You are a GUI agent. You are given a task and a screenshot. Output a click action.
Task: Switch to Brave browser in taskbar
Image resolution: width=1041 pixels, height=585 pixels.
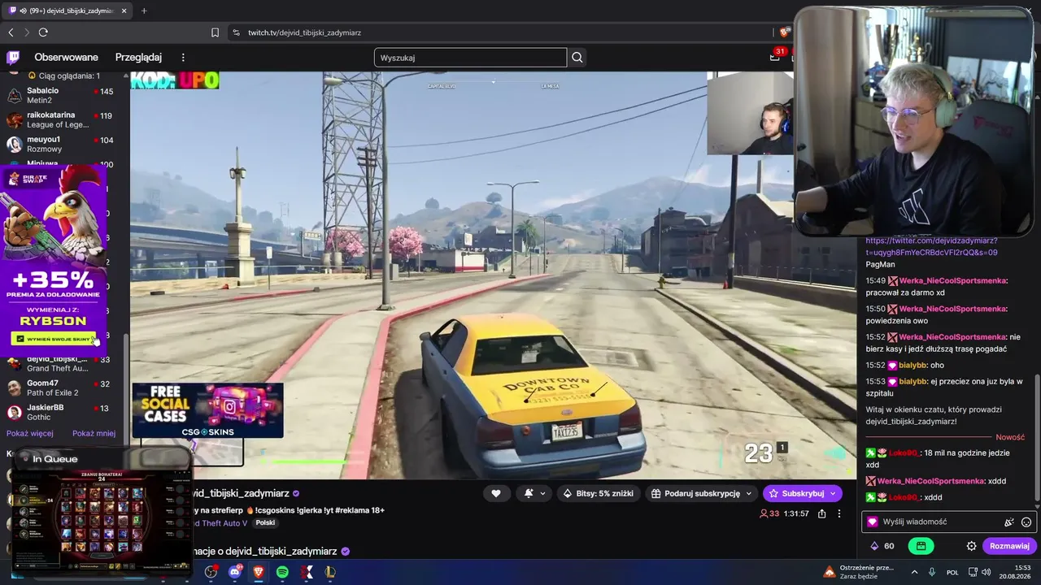tap(259, 572)
